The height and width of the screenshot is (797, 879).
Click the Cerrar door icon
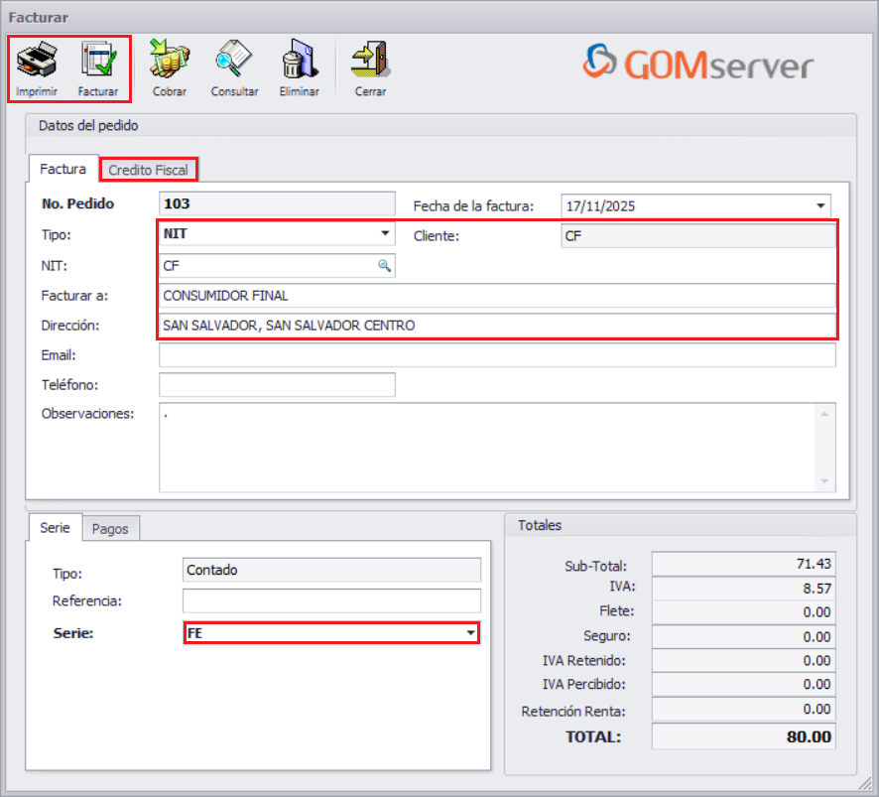pos(369,60)
